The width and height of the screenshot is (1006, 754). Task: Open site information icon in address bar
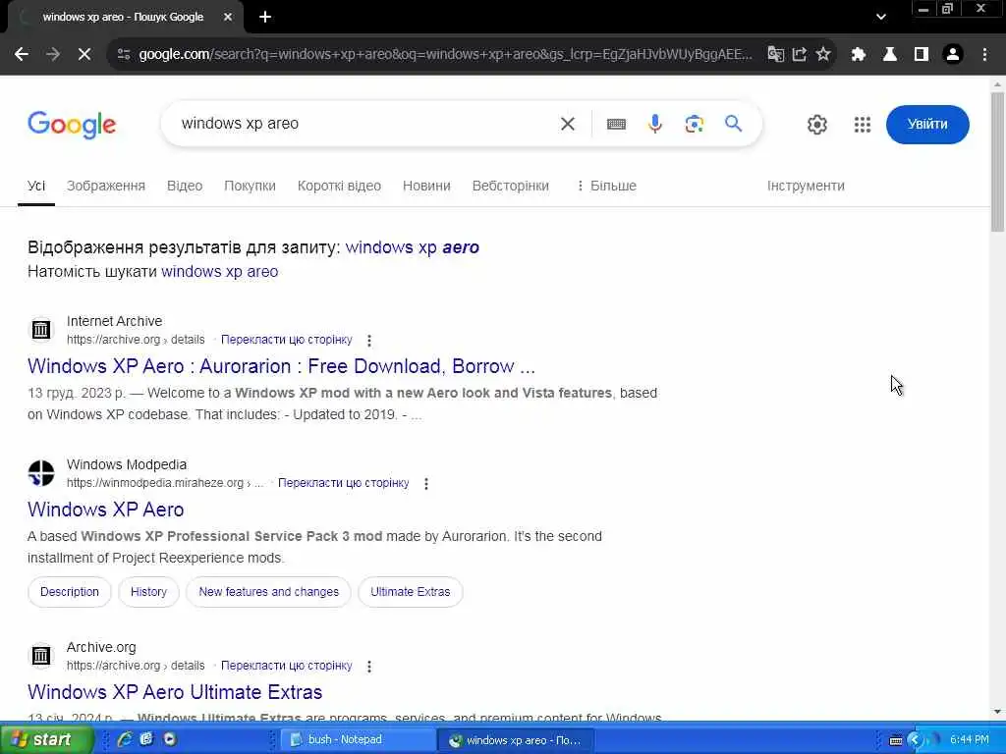click(124, 55)
